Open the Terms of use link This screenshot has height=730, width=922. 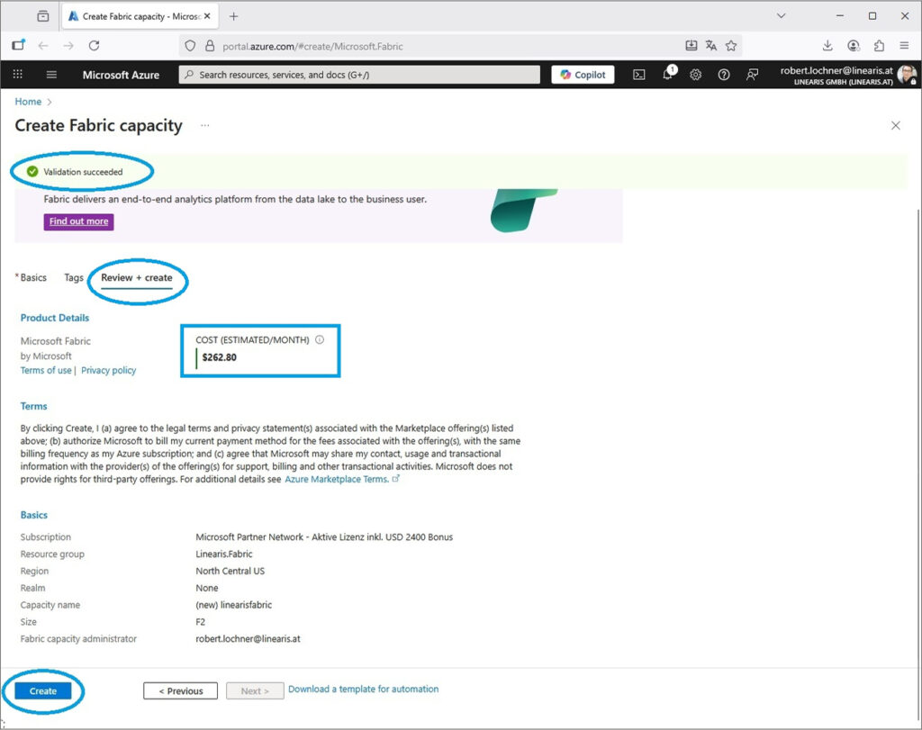point(46,370)
